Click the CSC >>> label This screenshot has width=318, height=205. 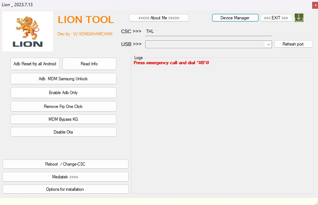pyautogui.click(x=131, y=31)
